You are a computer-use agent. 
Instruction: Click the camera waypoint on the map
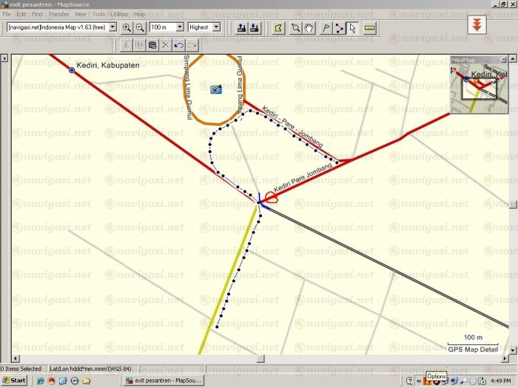tap(215, 89)
